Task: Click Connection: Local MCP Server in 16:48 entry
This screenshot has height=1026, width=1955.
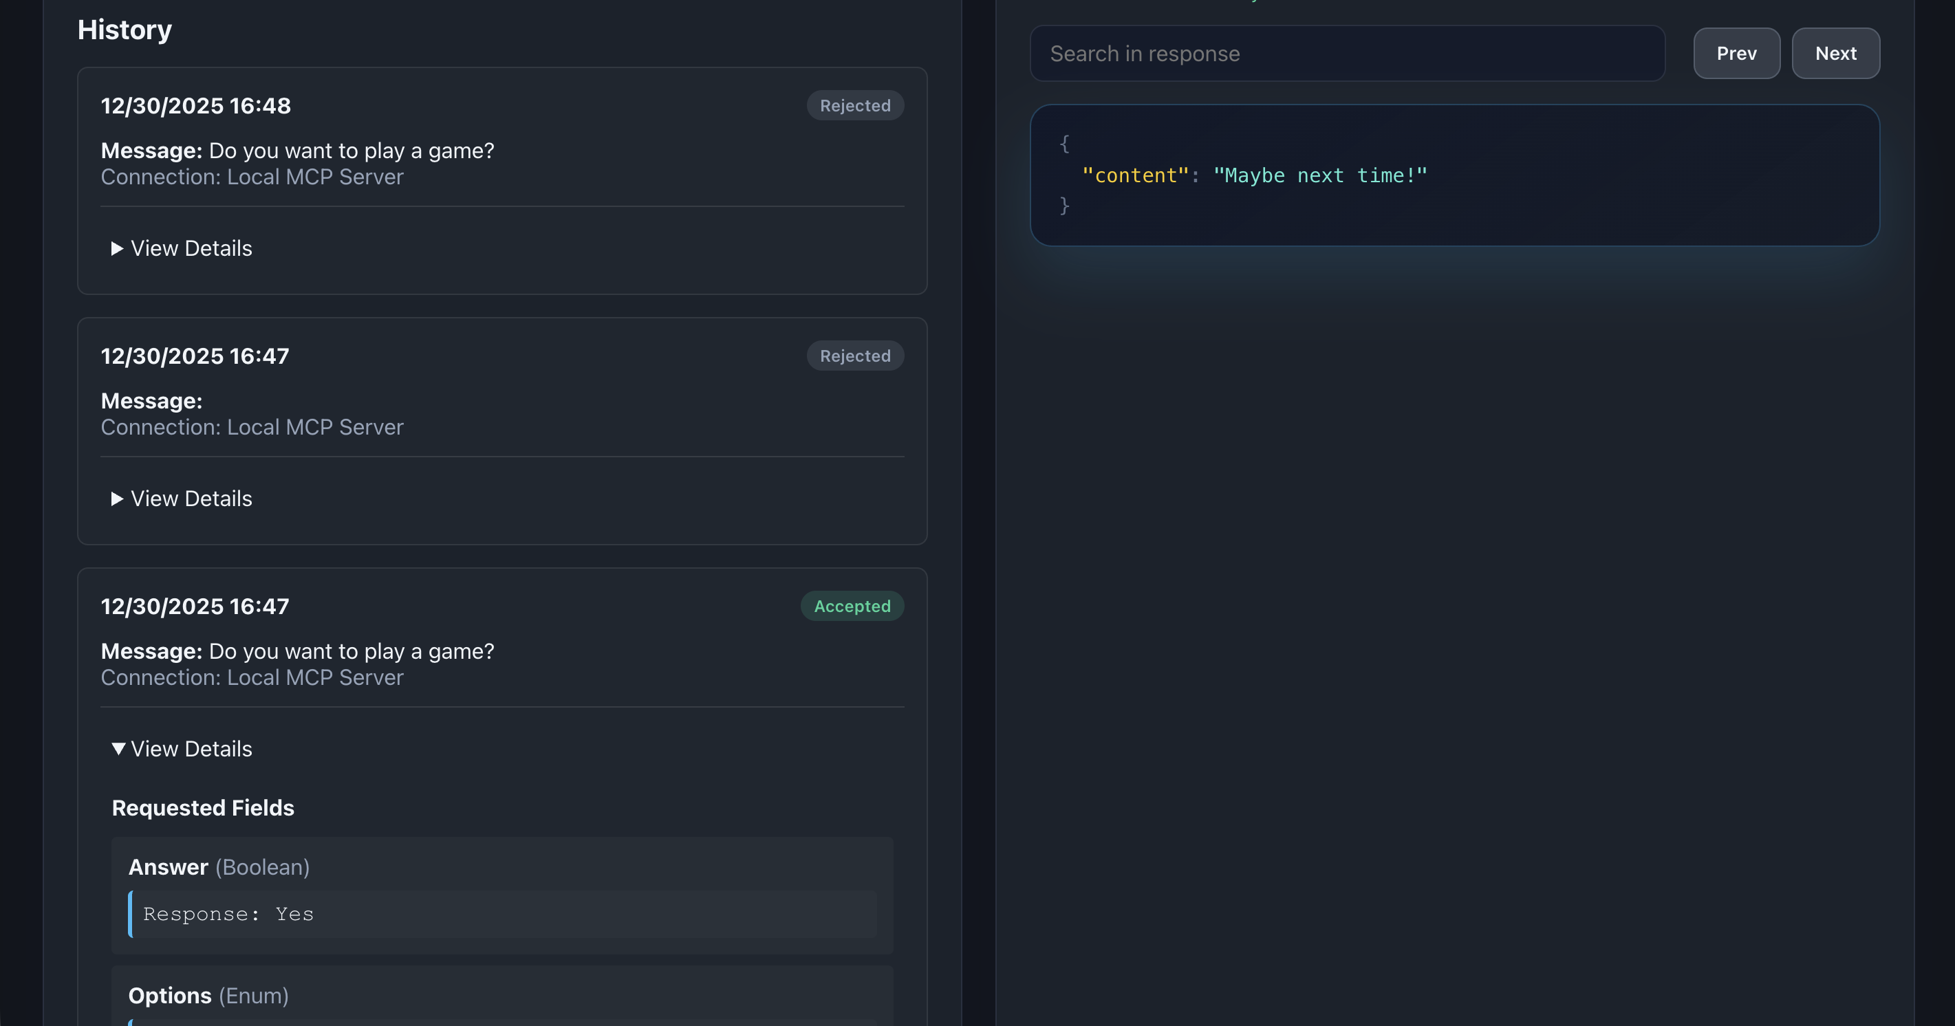Action: (x=252, y=177)
